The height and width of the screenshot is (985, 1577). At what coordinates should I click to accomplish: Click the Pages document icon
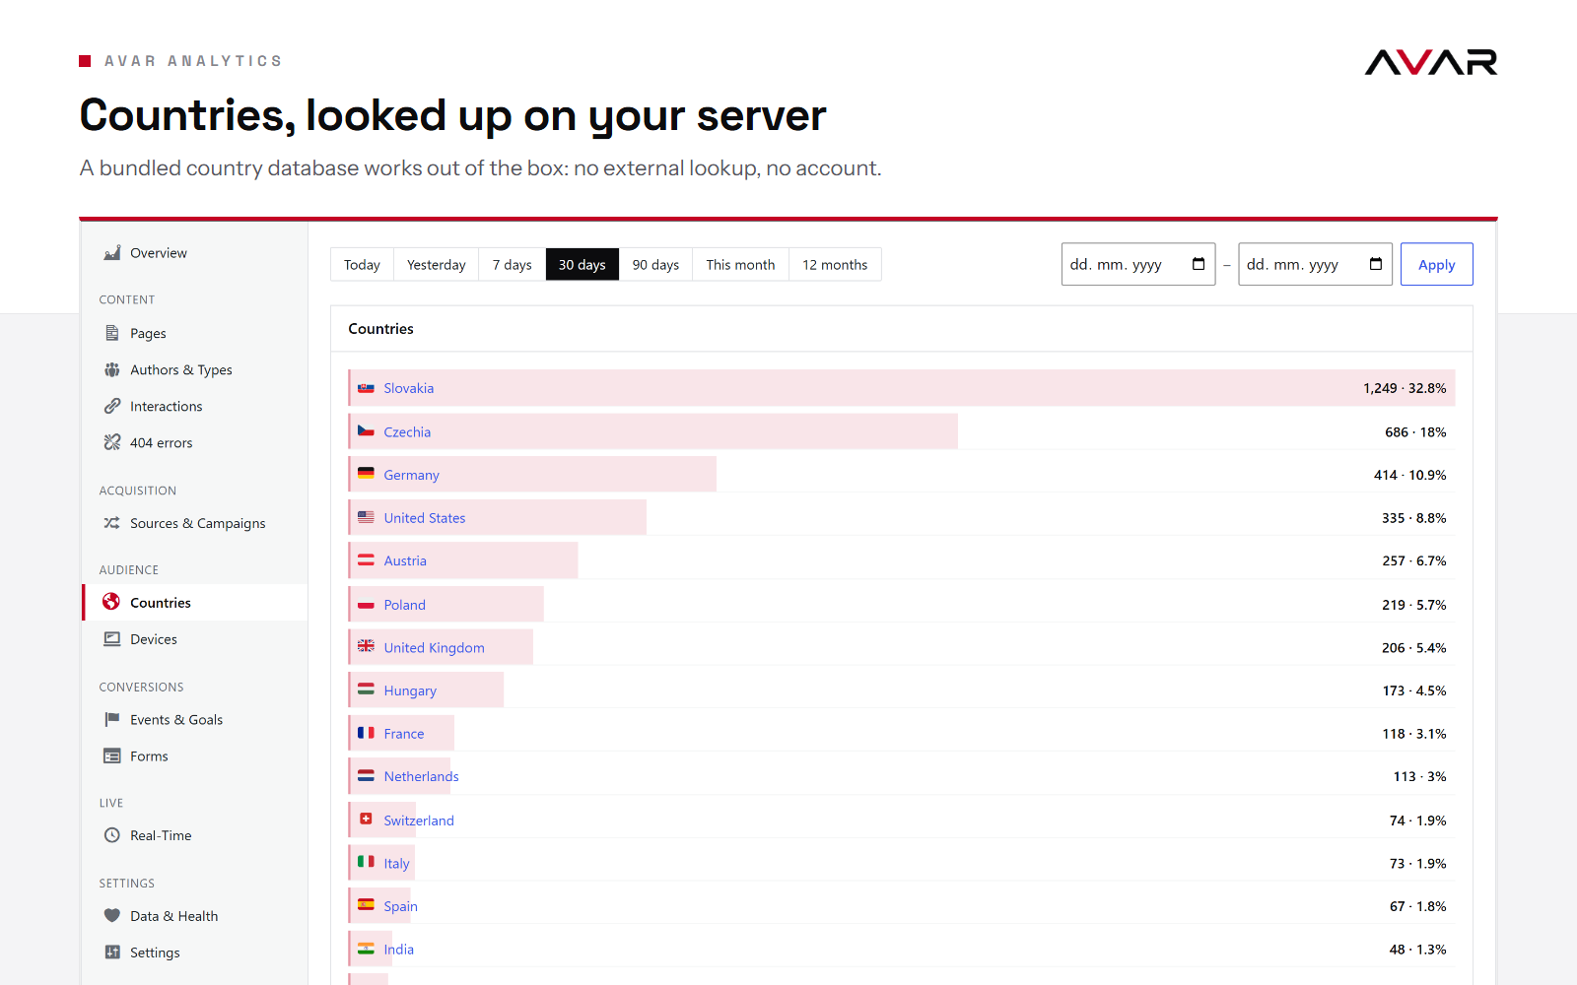(x=112, y=333)
